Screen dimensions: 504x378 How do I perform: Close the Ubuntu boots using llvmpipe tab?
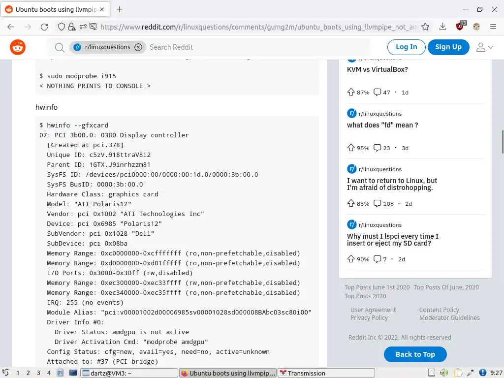pos(102,9)
